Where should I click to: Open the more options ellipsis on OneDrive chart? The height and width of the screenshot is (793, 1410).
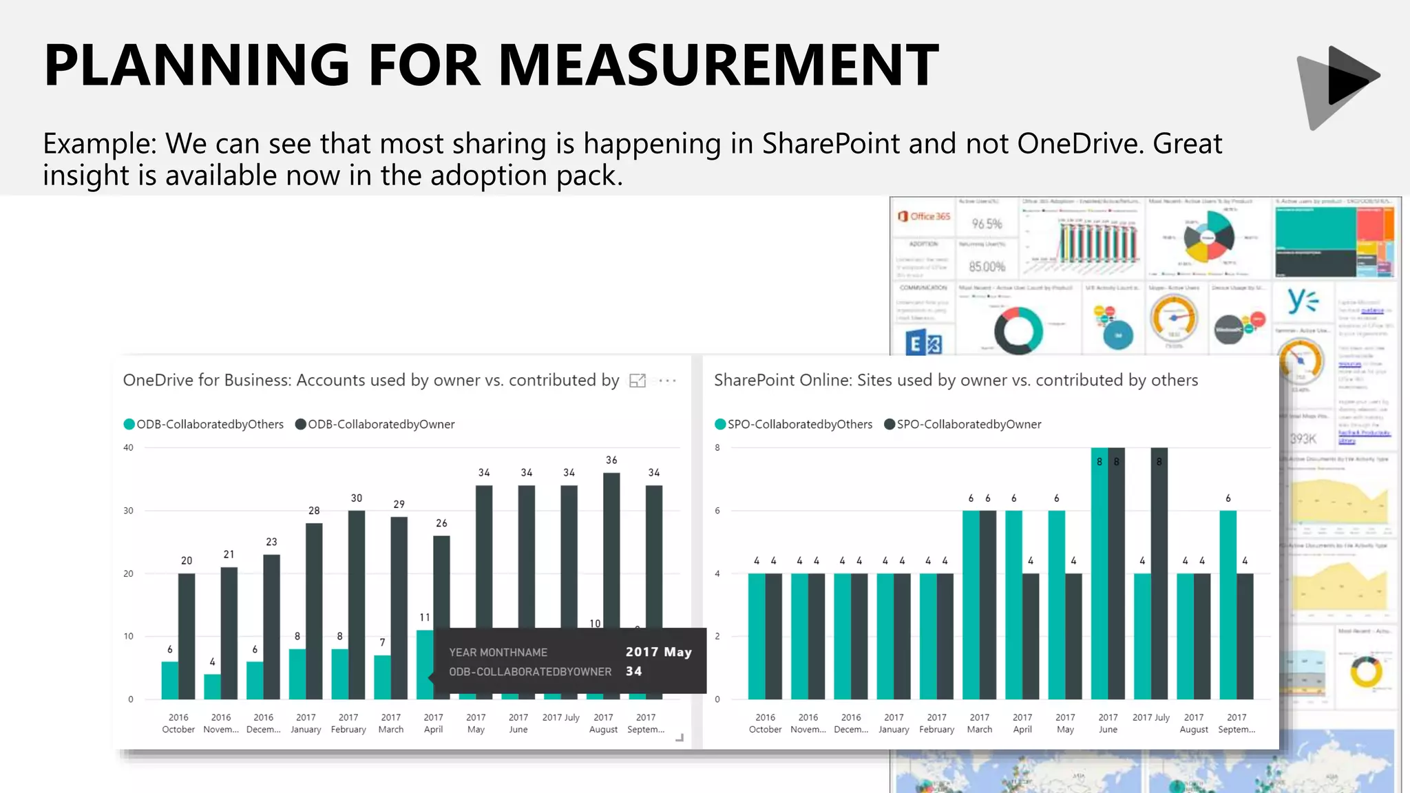pyautogui.click(x=667, y=381)
